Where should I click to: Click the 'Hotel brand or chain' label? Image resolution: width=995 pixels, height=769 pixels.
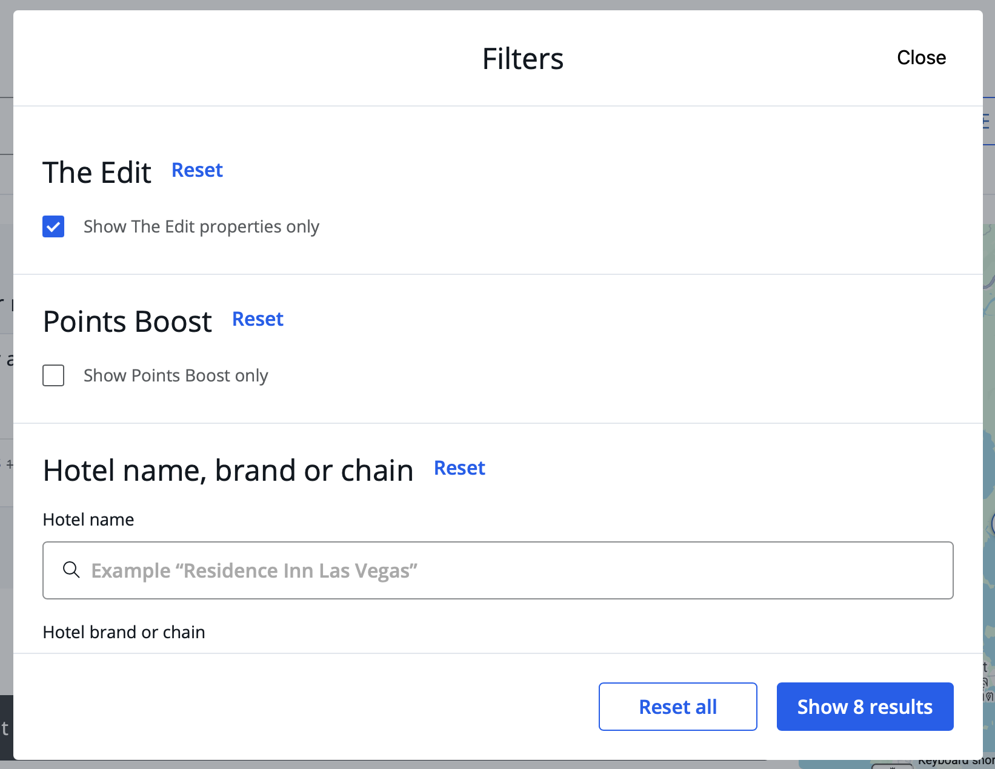click(x=124, y=632)
